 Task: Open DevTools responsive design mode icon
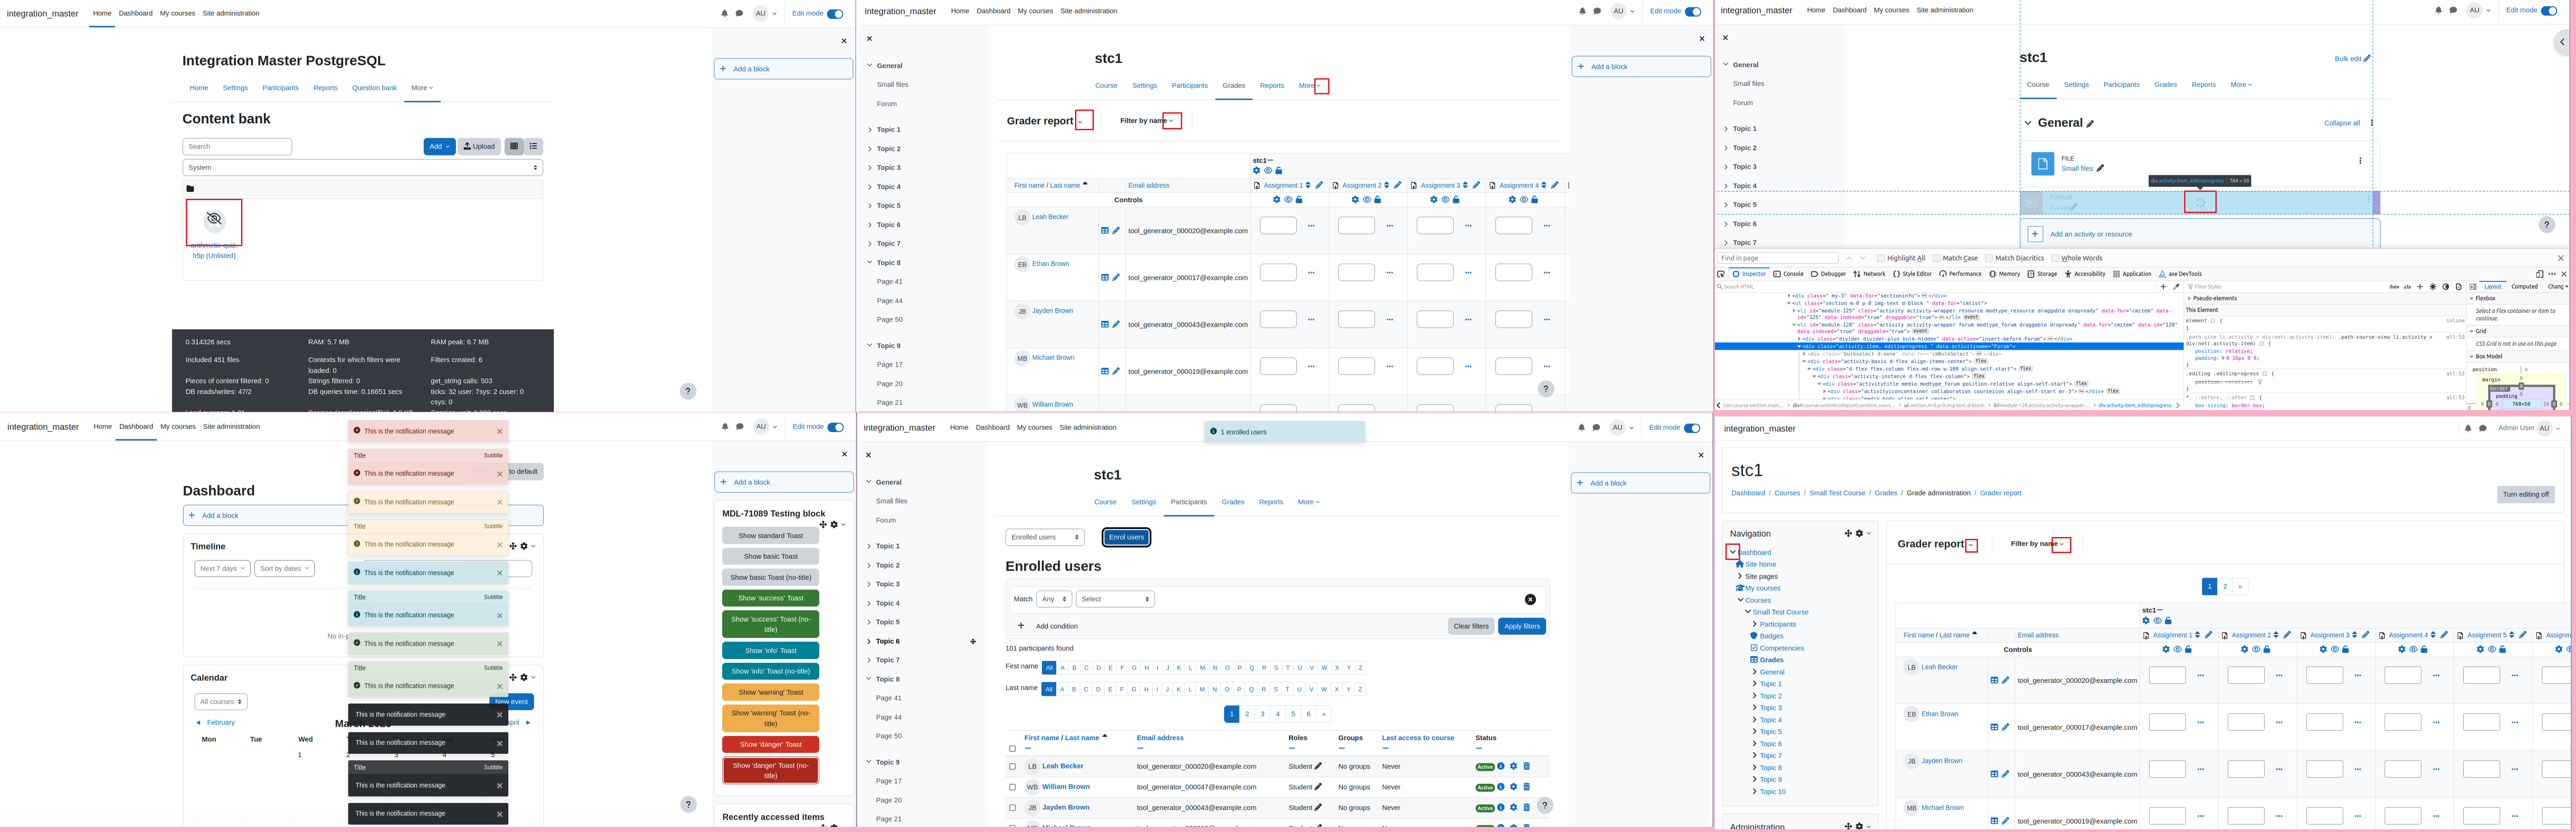(x=2539, y=274)
